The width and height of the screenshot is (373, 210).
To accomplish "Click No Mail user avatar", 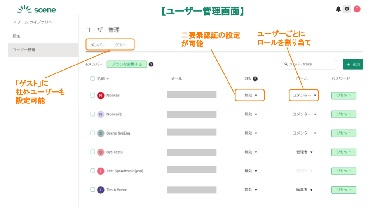I will click(x=101, y=96).
